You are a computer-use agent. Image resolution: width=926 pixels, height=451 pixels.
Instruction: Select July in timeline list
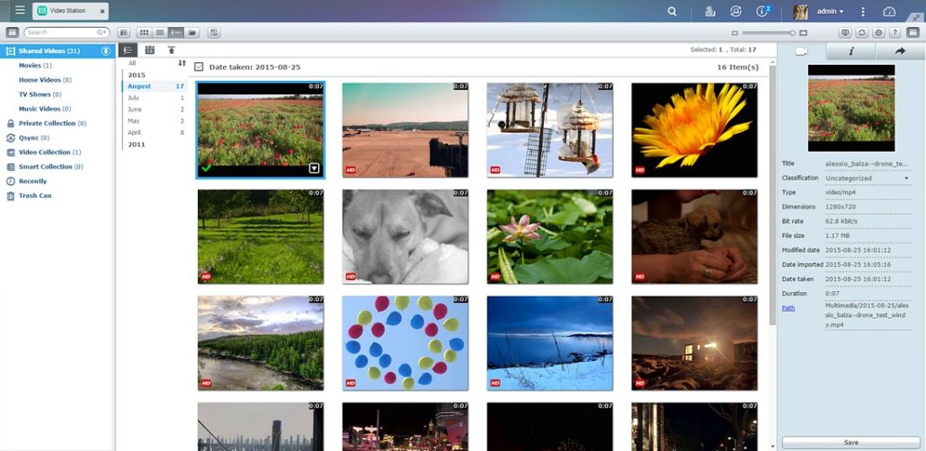[156, 97]
